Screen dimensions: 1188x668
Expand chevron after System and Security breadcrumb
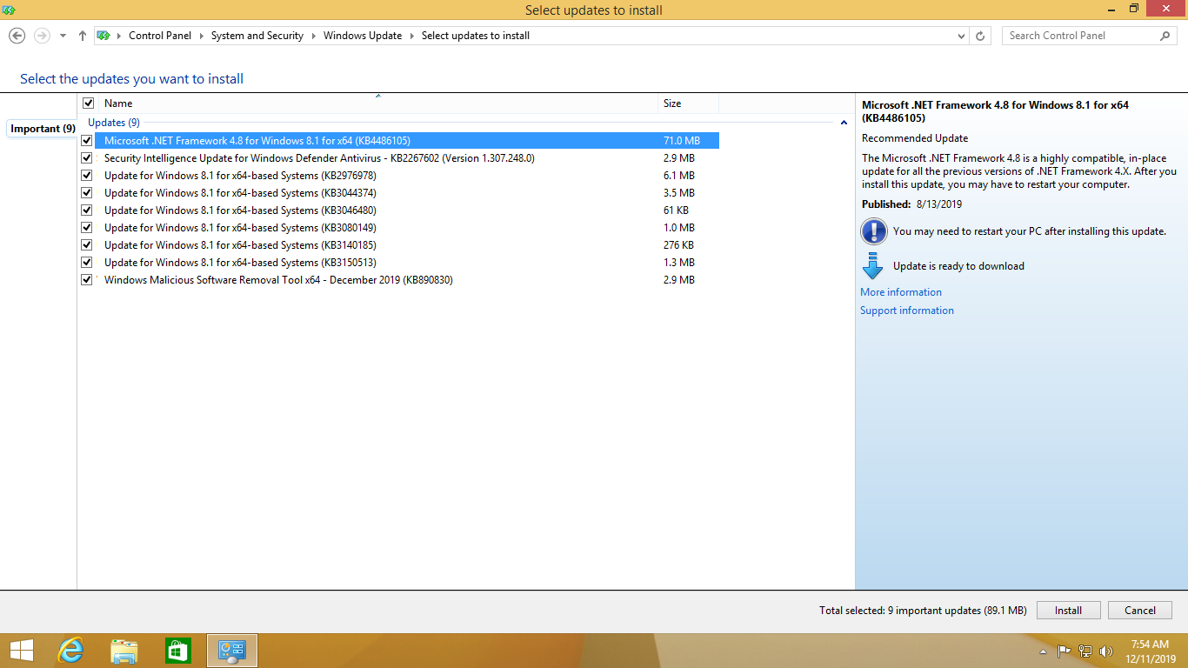click(313, 36)
